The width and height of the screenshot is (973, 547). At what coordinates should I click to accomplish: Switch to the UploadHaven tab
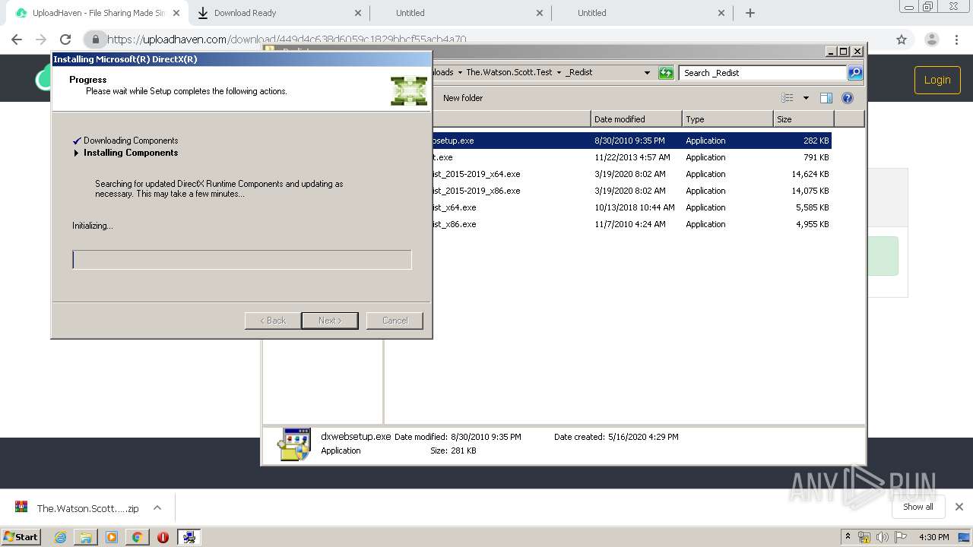click(97, 13)
